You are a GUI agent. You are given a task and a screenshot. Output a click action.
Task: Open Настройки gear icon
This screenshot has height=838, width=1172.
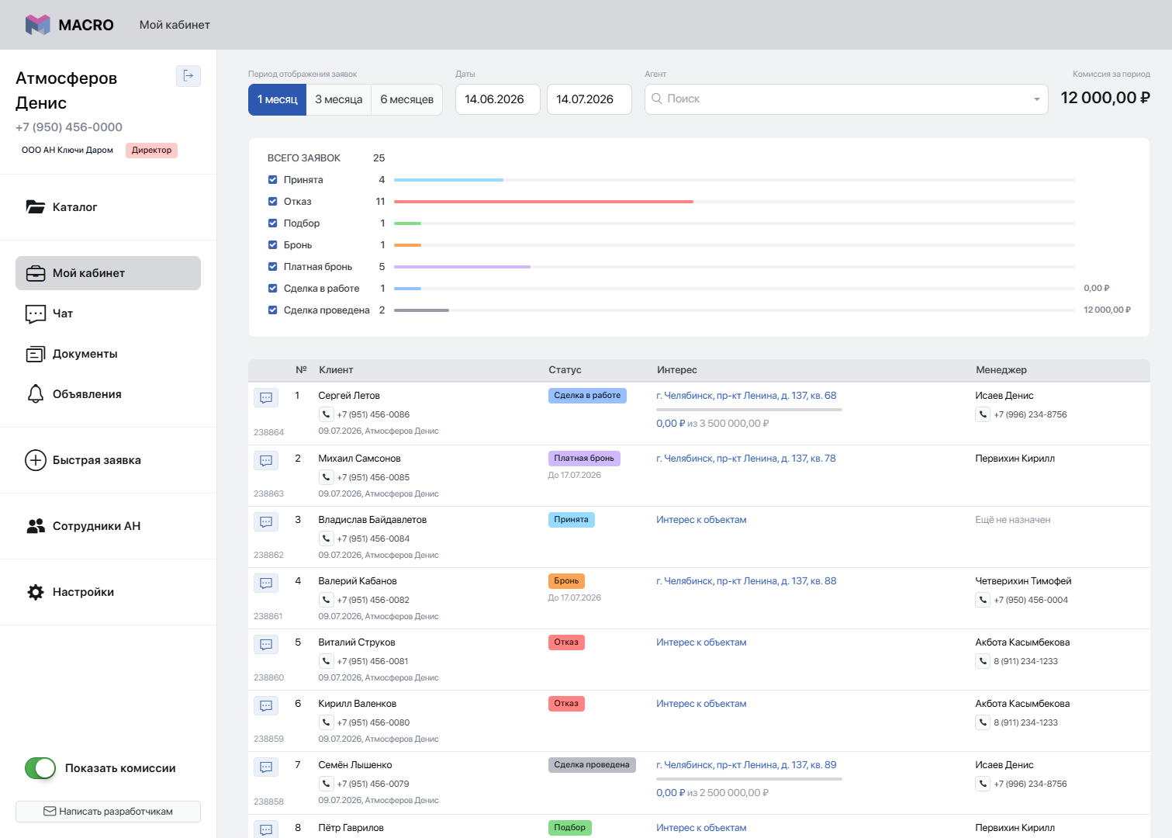pos(36,592)
